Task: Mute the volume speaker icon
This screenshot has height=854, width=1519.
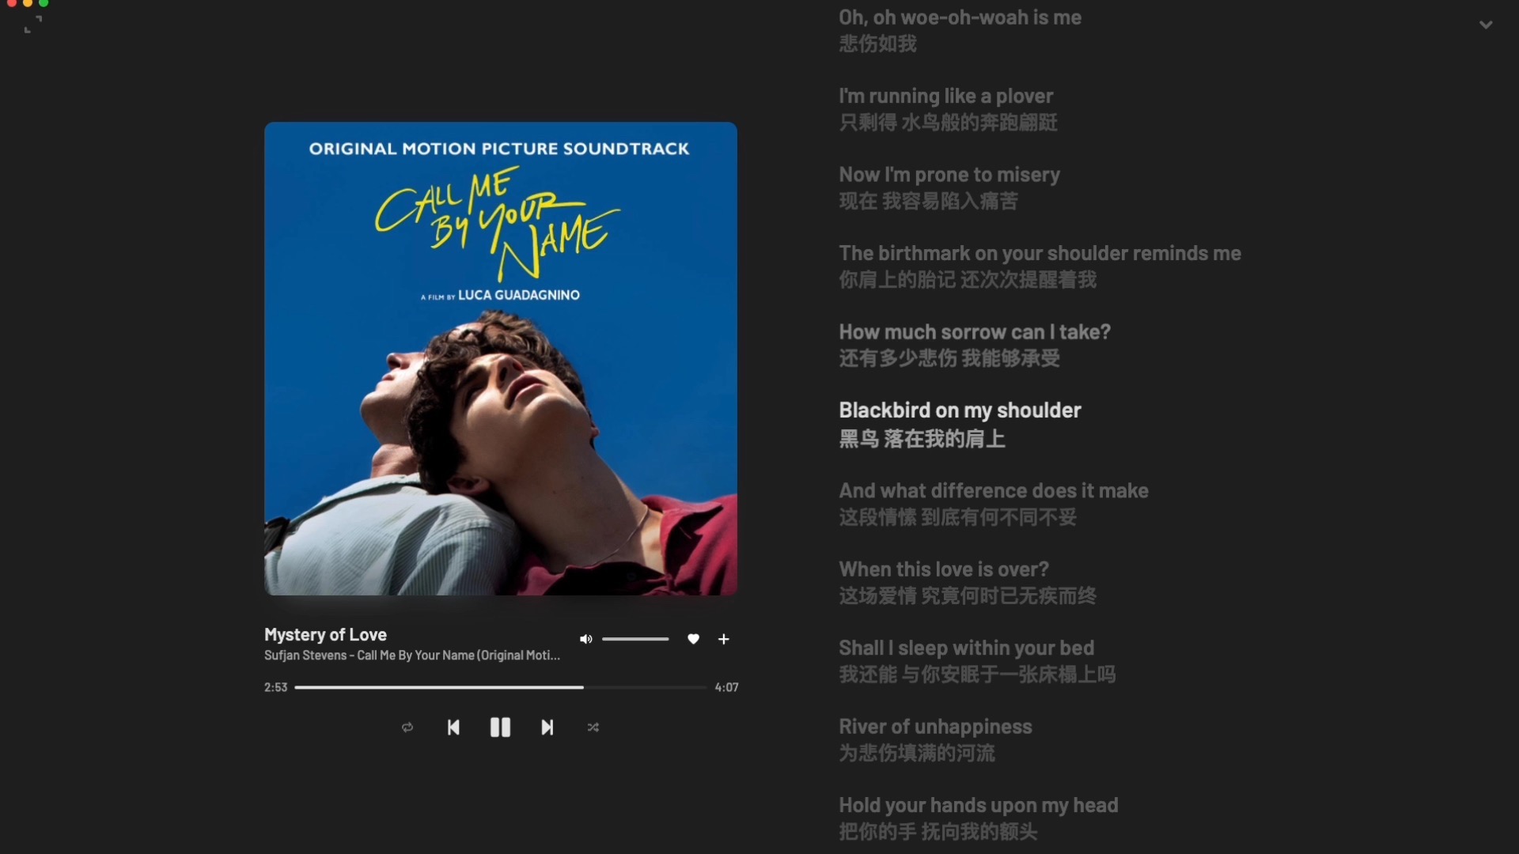Action: tap(585, 639)
